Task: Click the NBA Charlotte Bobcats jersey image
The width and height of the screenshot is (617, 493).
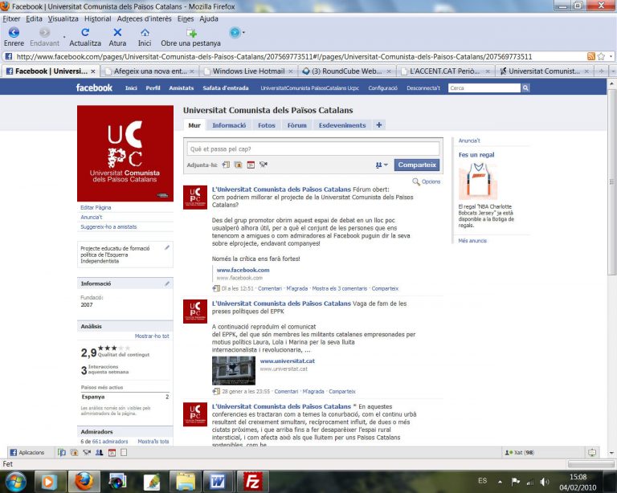Action: pos(478,181)
